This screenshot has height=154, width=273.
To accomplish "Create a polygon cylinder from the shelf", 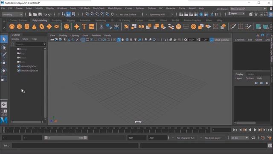I will pos(27,27).
